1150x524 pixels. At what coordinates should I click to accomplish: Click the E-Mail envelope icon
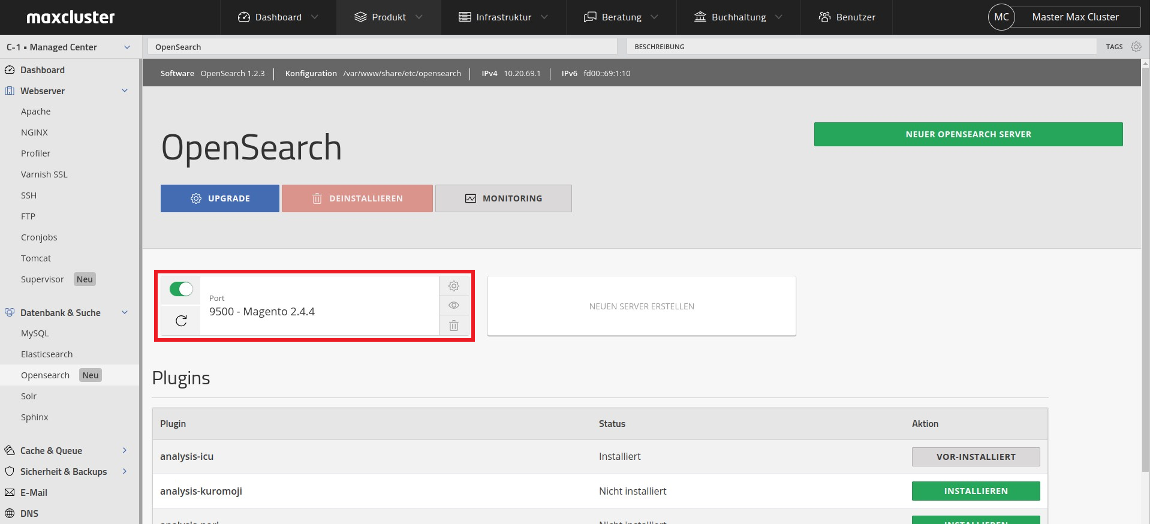click(10, 493)
